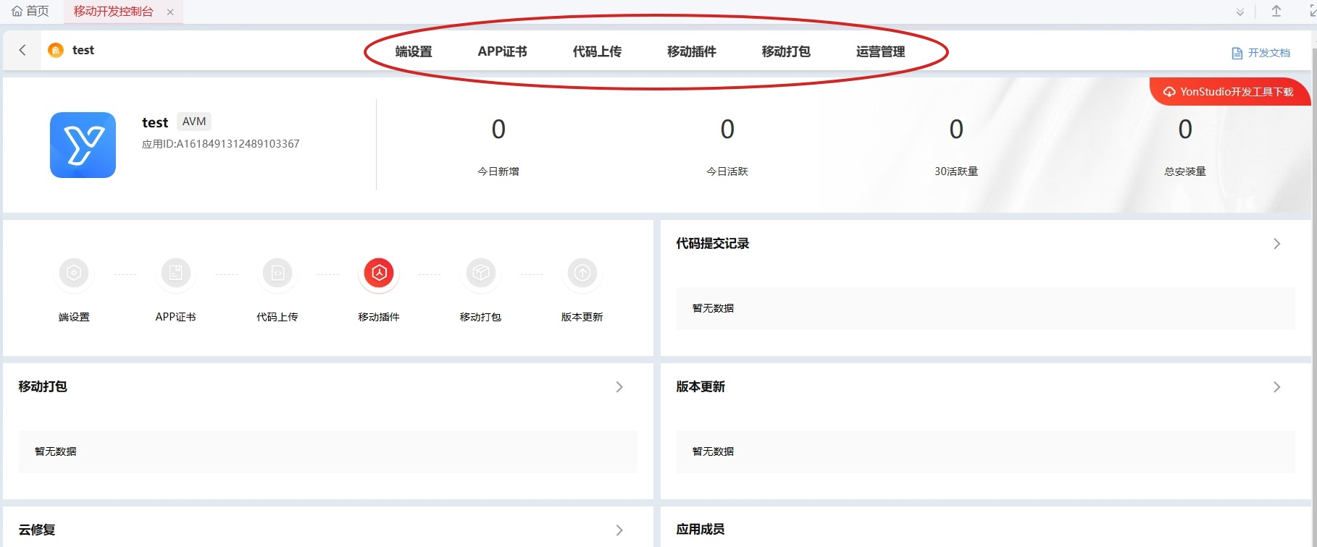Open the 运营管理 top navigation menu

click(881, 51)
